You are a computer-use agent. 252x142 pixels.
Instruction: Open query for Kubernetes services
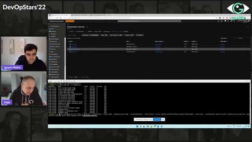[106, 32]
